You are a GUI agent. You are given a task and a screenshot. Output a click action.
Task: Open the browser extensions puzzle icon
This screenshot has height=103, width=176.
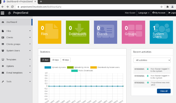point(167,7)
